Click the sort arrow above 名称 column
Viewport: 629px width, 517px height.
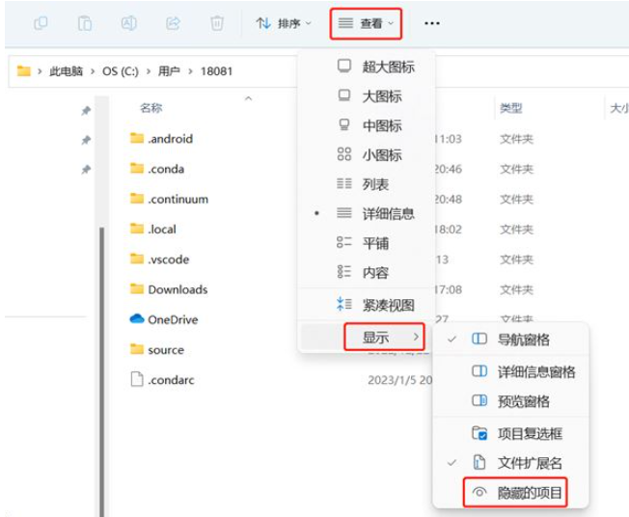click(248, 98)
